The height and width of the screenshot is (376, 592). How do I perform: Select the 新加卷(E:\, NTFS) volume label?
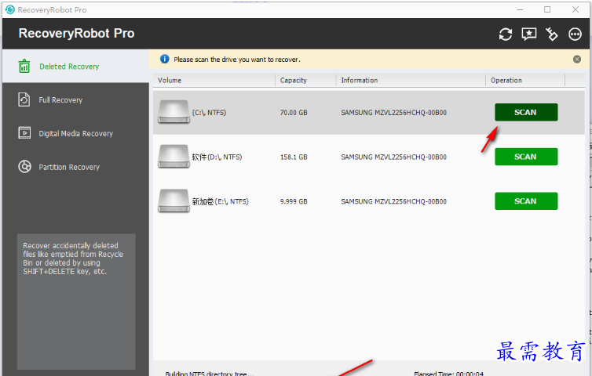[x=221, y=201]
